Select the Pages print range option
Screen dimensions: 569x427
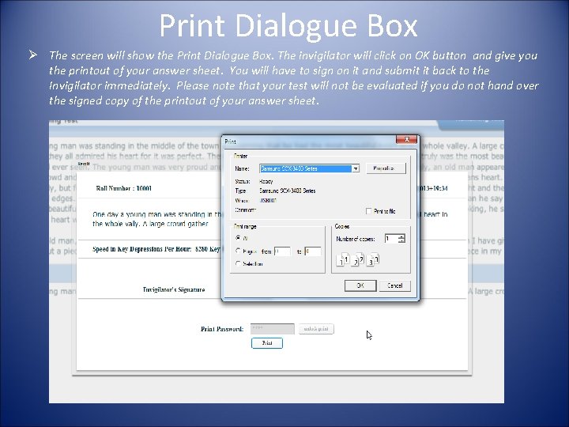click(x=238, y=251)
